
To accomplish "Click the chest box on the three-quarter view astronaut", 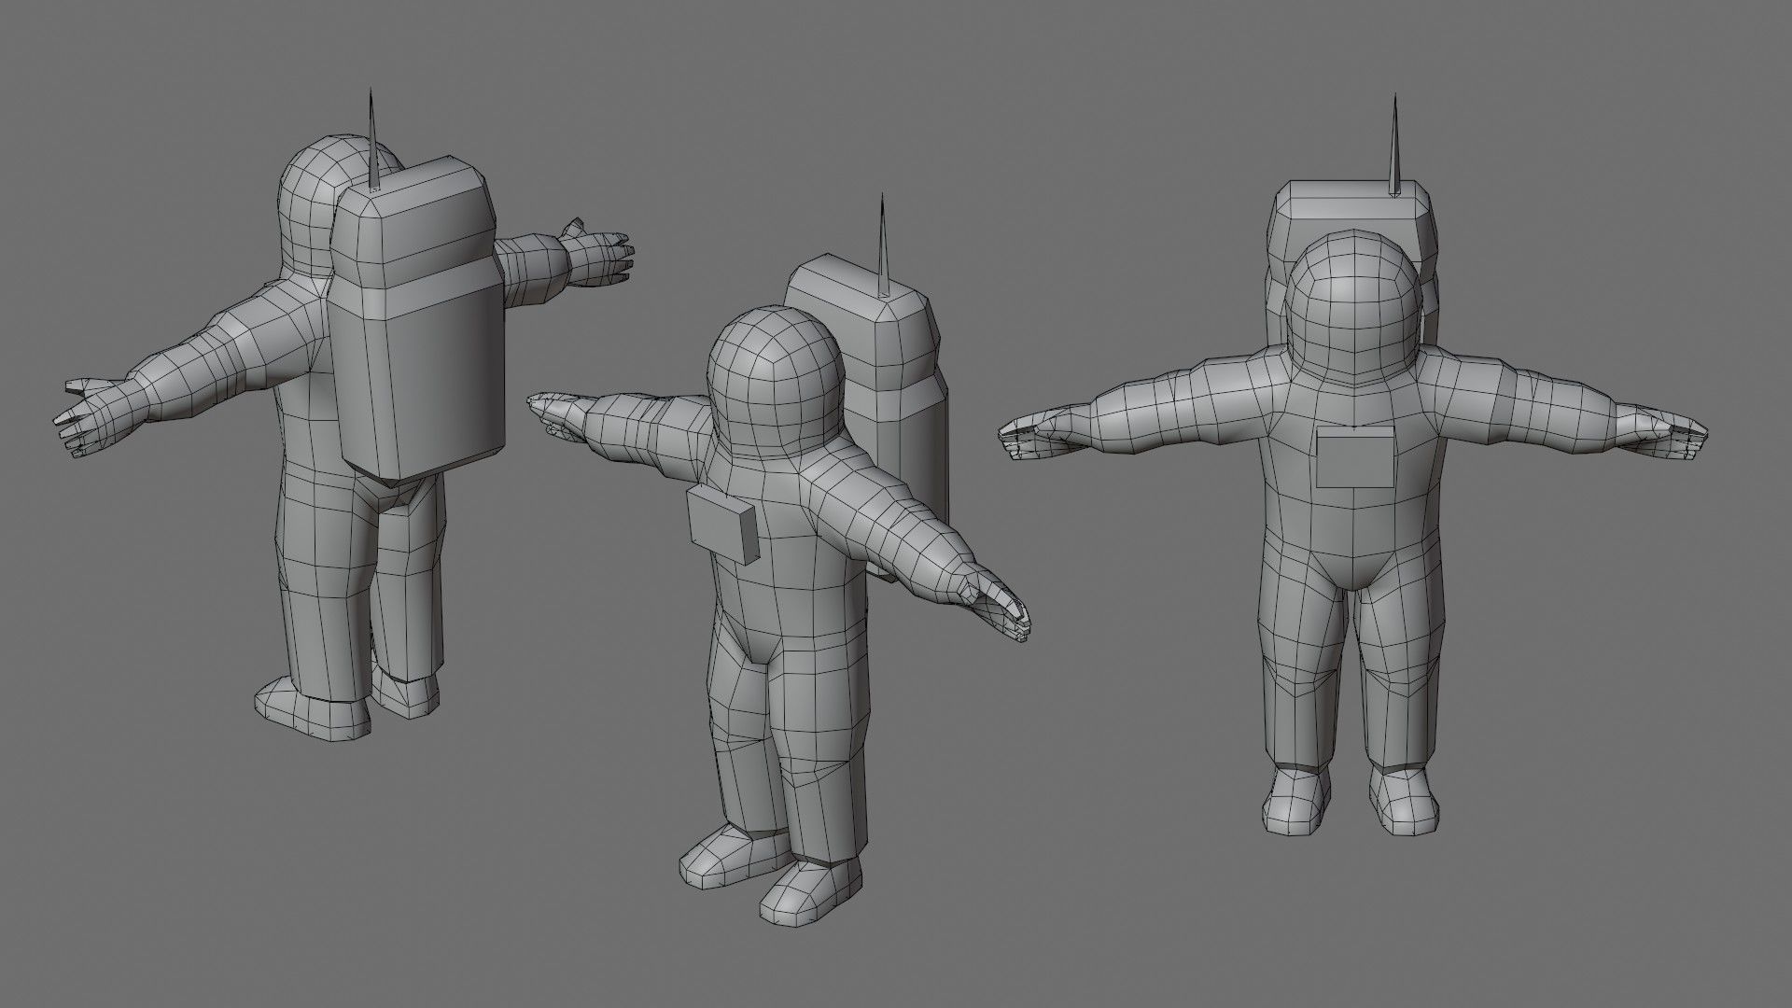I will (x=722, y=526).
